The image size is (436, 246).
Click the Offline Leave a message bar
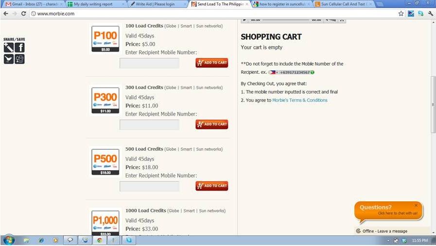point(393,231)
